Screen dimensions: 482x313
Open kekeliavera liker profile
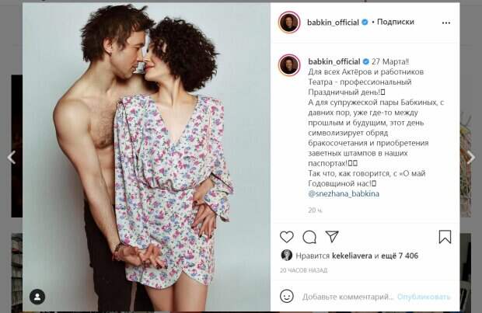pyautogui.click(x=352, y=256)
